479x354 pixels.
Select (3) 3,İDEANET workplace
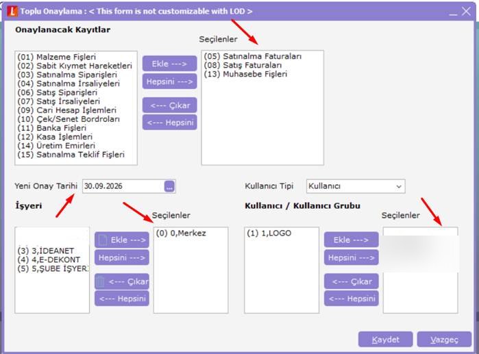pos(46,251)
